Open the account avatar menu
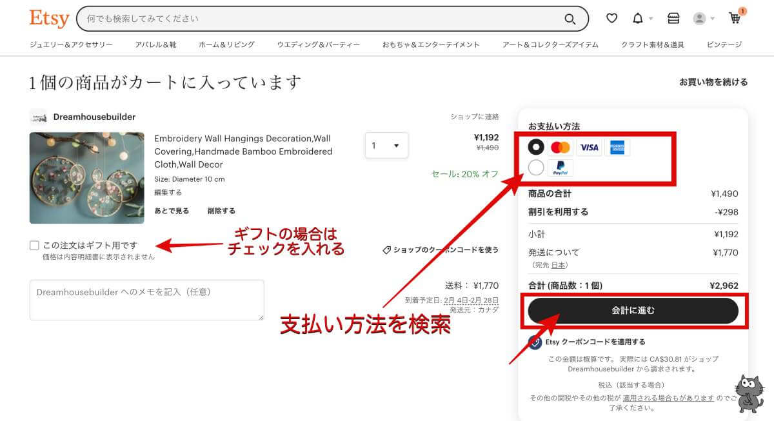 point(704,19)
